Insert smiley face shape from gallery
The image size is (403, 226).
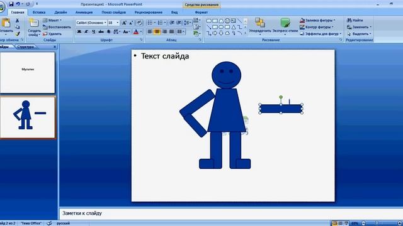[x=227, y=21]
